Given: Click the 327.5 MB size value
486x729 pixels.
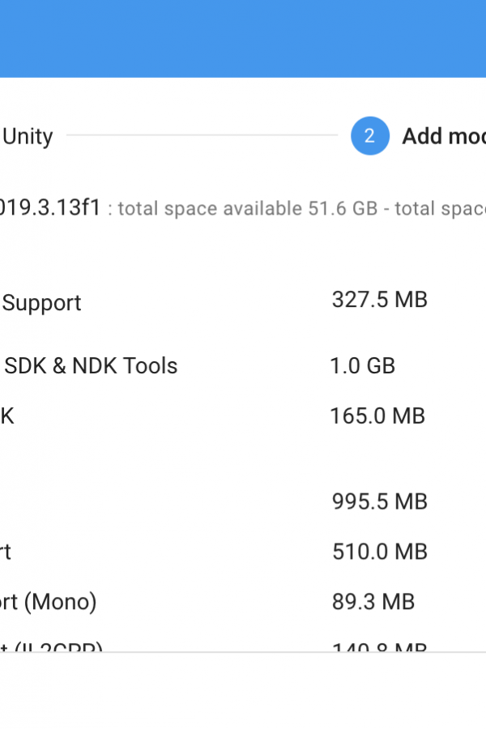Looking at the screenshot, I should point(380,300).
